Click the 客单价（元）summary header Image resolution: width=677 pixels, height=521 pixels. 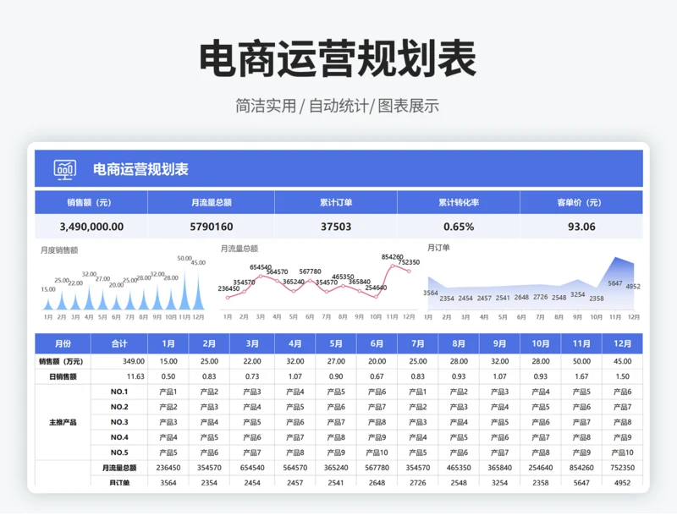tap(580, 202)
